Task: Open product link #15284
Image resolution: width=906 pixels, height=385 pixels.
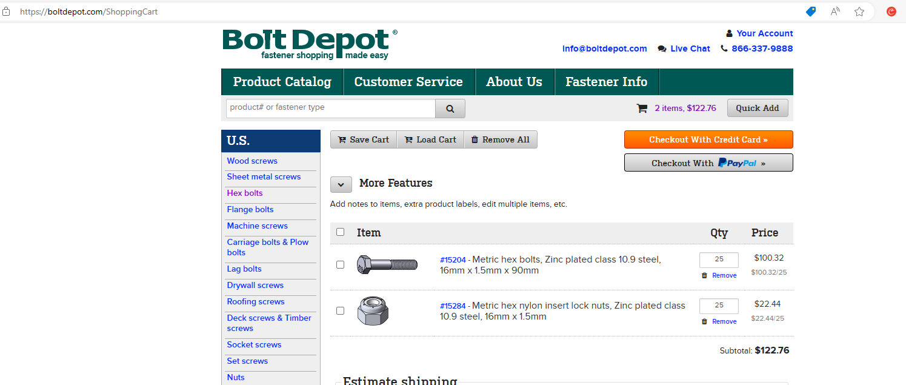Action: coord(453,306)
